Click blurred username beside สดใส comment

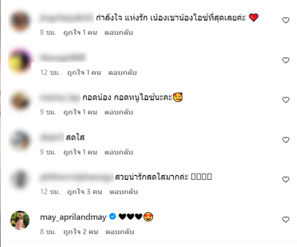[52, 137]
